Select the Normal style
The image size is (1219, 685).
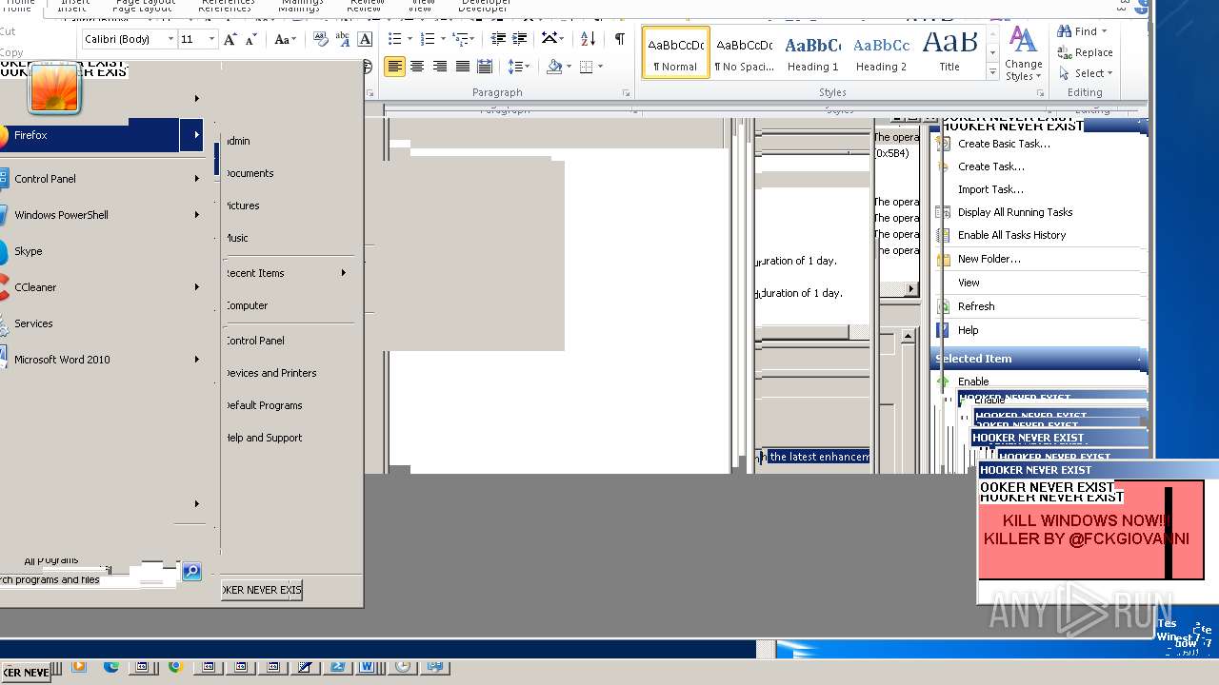(x=675, y=52)
